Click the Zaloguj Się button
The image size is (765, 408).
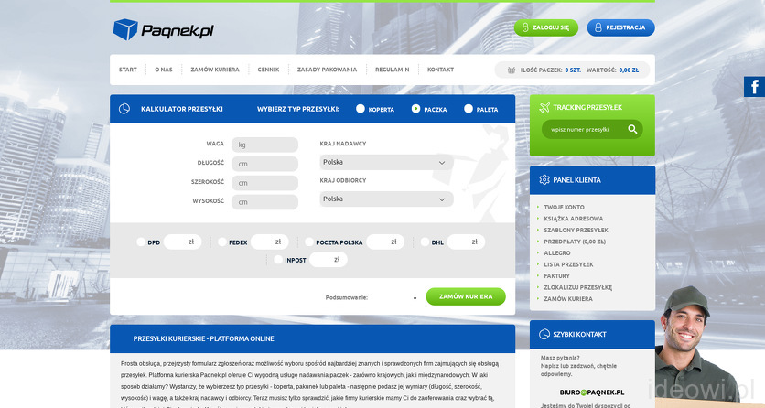(x=545, y=27)
